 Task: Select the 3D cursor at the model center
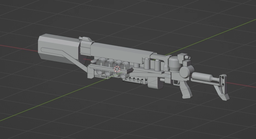[117, 69]
